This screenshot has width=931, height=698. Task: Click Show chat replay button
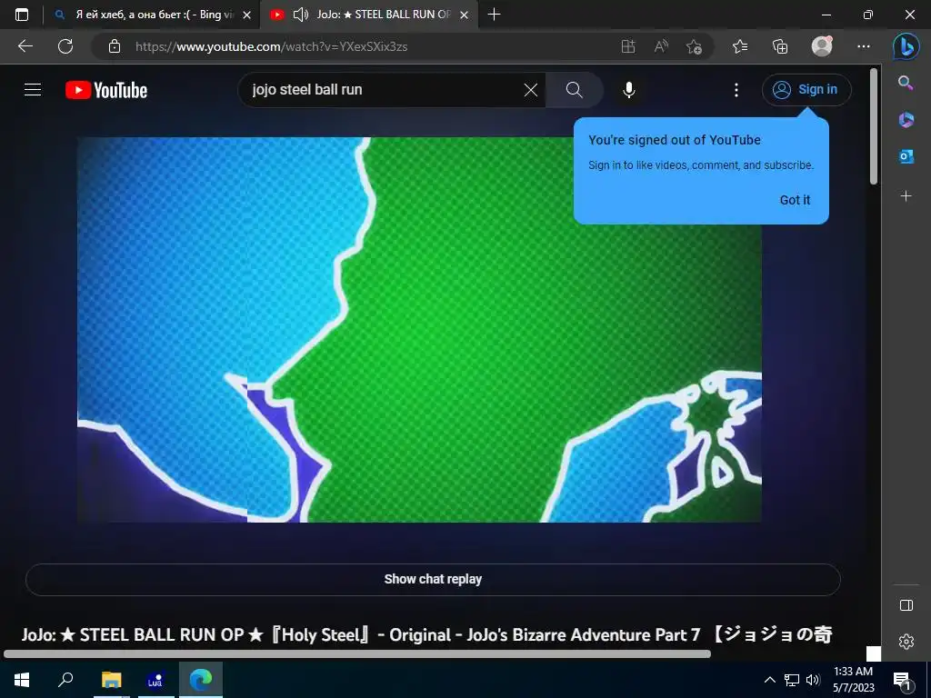coord(433,579)
